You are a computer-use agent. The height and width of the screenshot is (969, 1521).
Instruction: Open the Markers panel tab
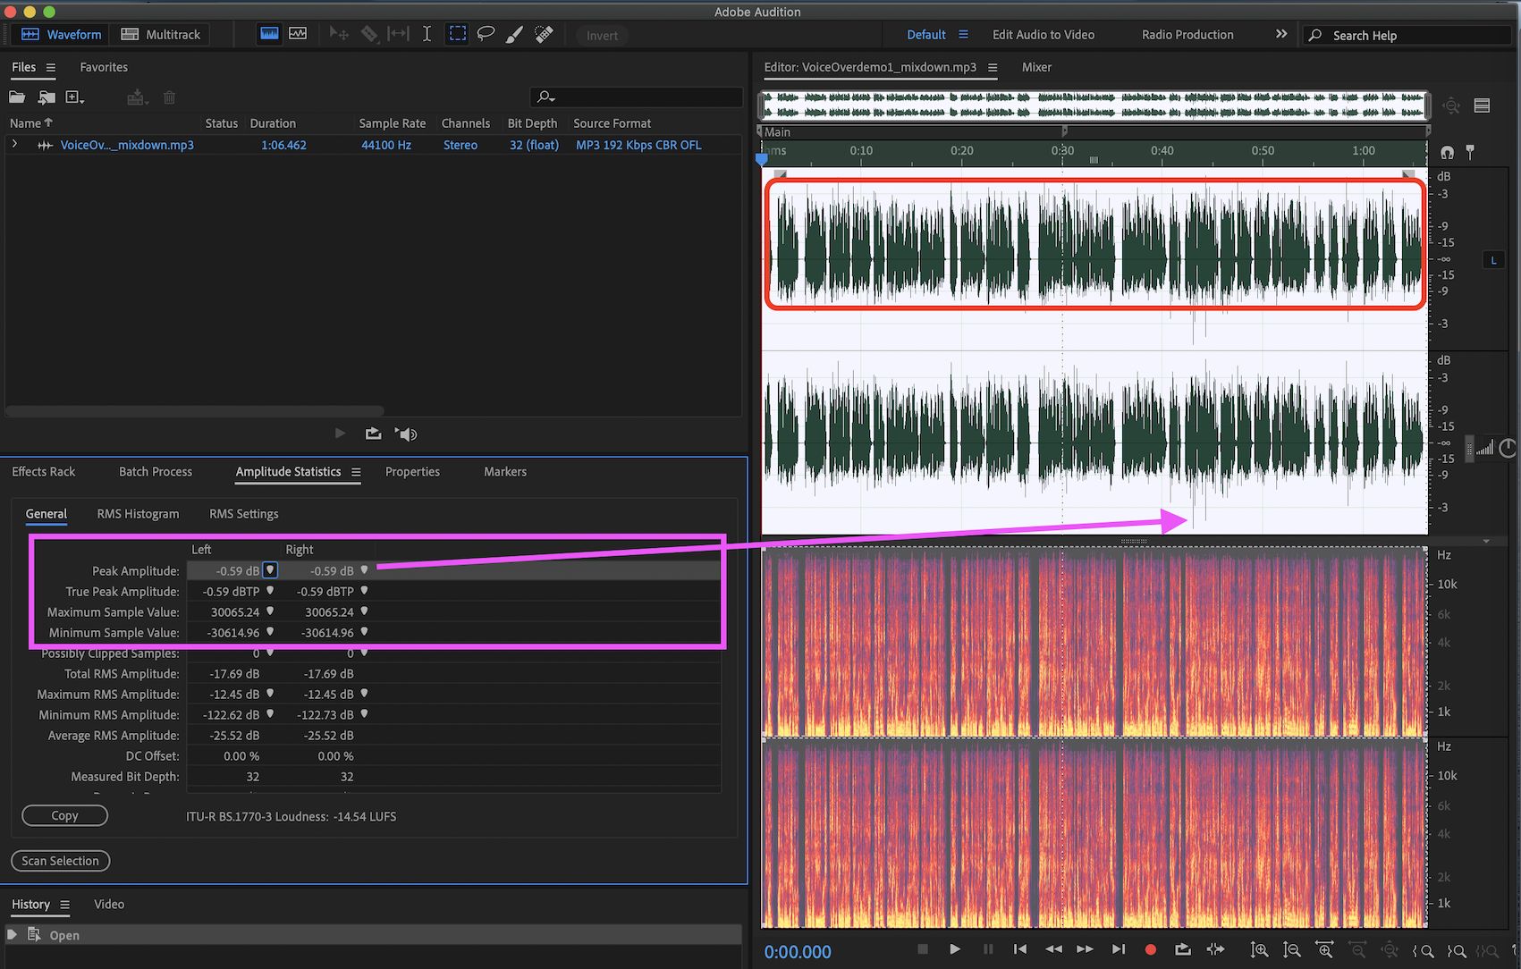coord(504,472)
